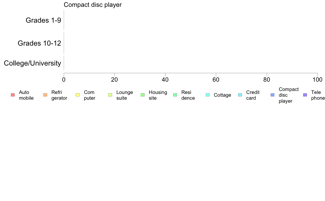Click the Automobile legend label

(26, 95)
